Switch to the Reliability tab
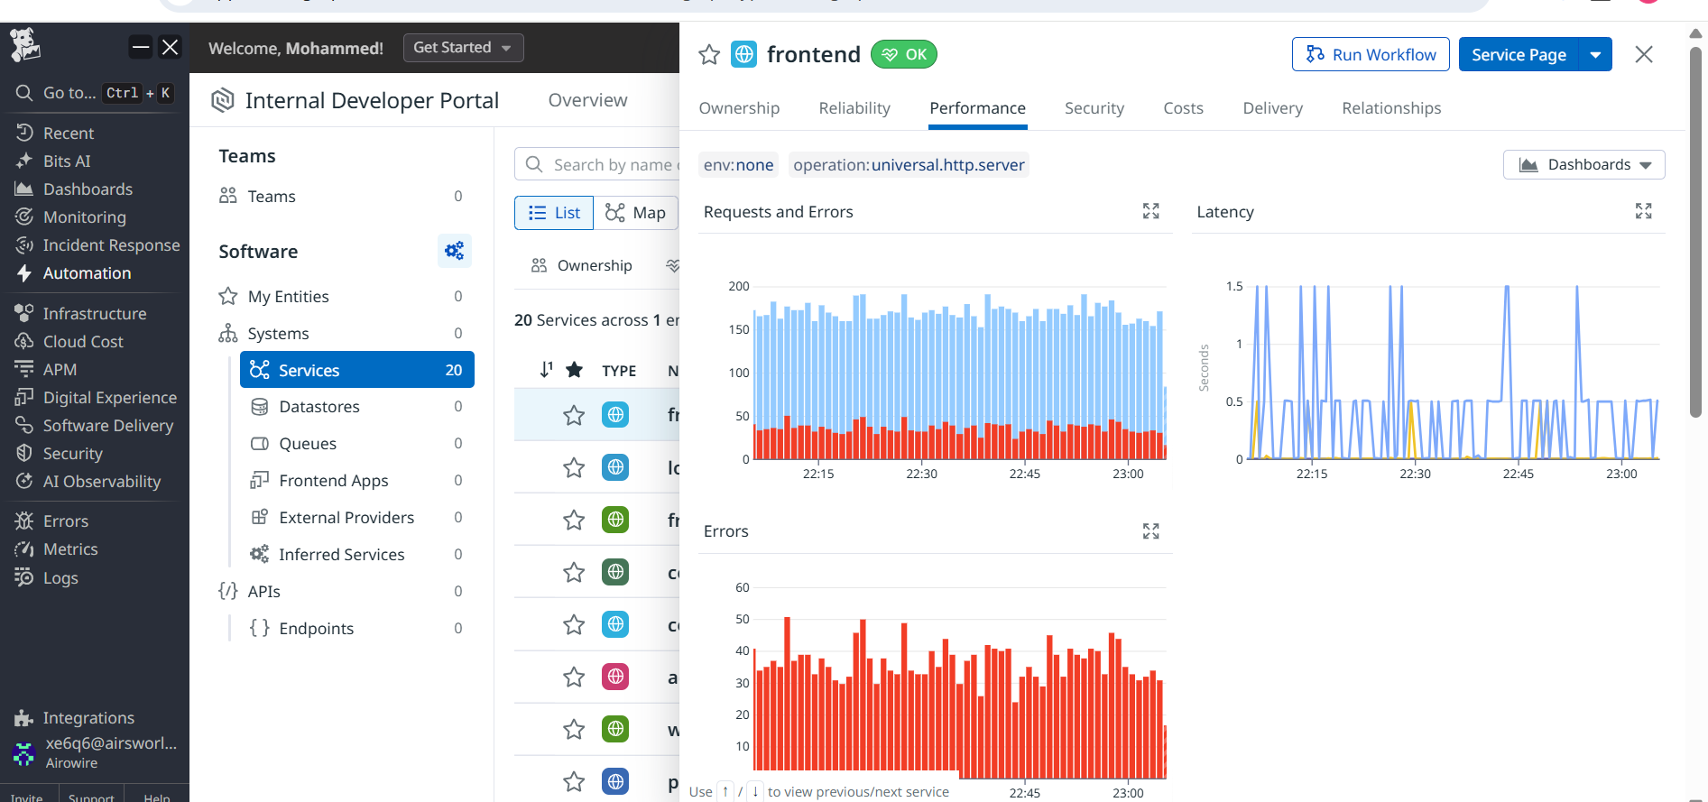1708x802 pixels. pyautogui.click(x=854, y=108)
